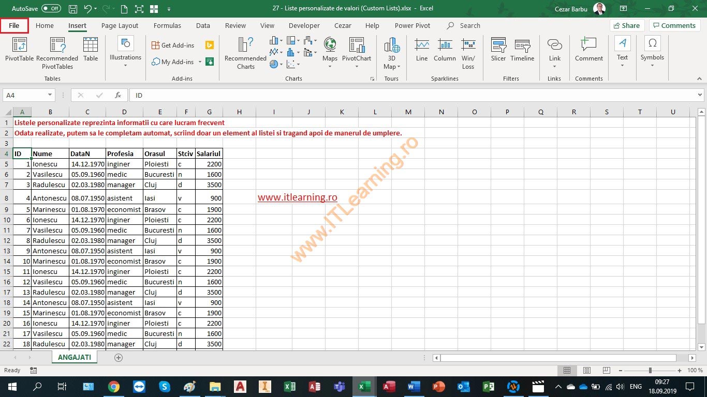Open the www.itlearning.ro hyperlink
Viewport: 707px width, 397px height.
(x=297, y=197)
